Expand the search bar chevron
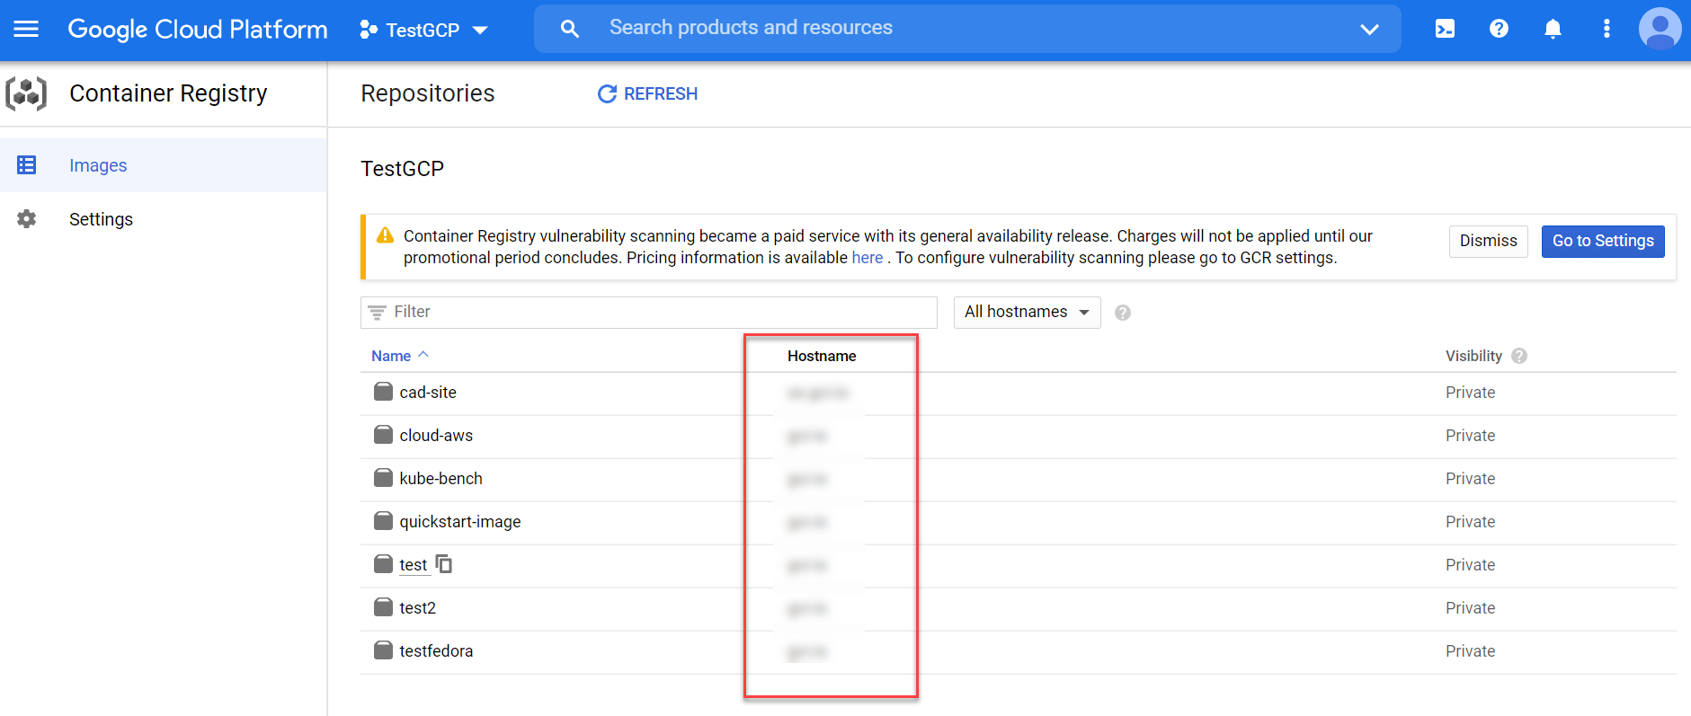The width and height of the screenshot is (1691, 716). [1369, 29]
